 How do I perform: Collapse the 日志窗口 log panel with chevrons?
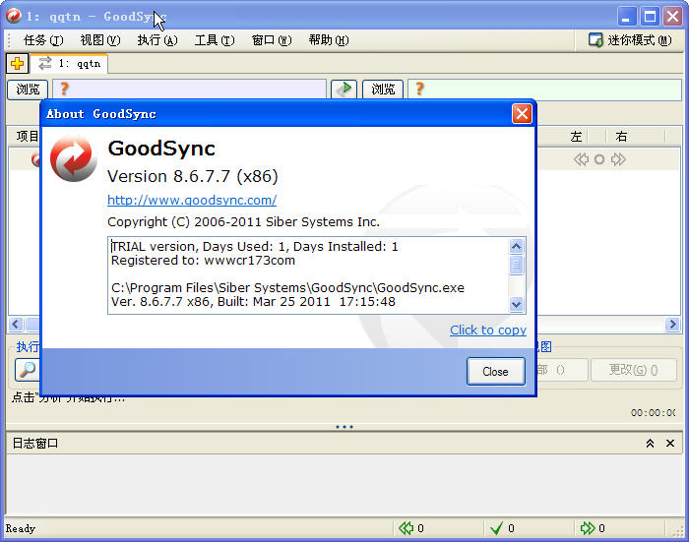(650, 444)
